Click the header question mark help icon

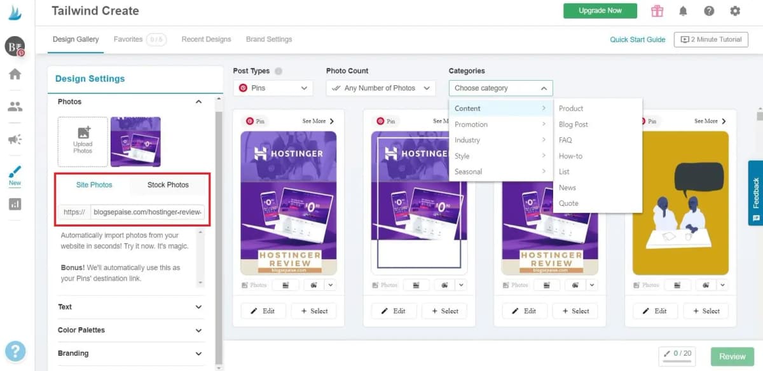point(709,11)
